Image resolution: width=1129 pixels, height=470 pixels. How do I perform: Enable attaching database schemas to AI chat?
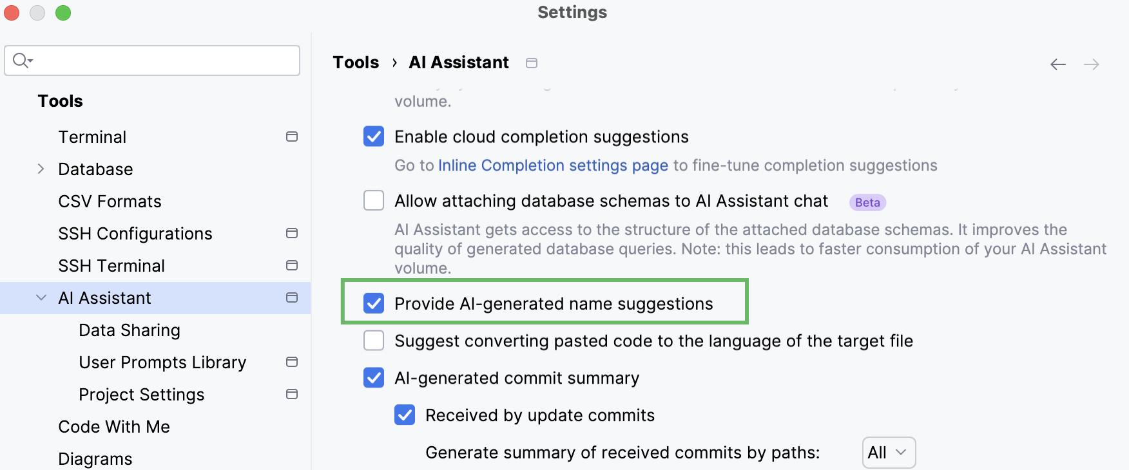[374, 200]
